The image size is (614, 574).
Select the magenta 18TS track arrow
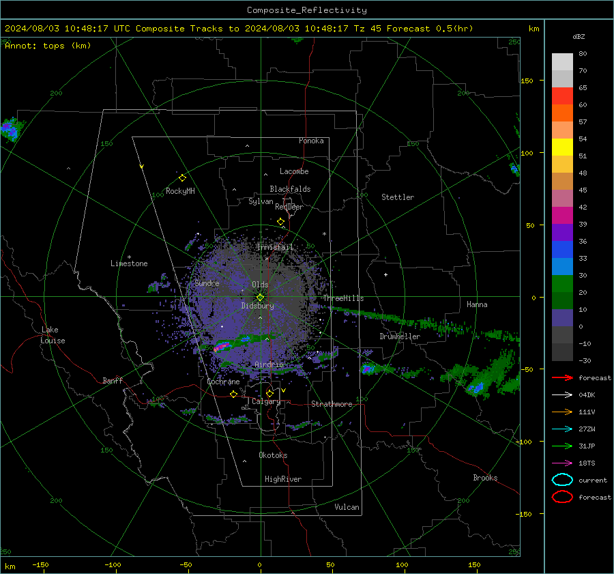(562, 463)
